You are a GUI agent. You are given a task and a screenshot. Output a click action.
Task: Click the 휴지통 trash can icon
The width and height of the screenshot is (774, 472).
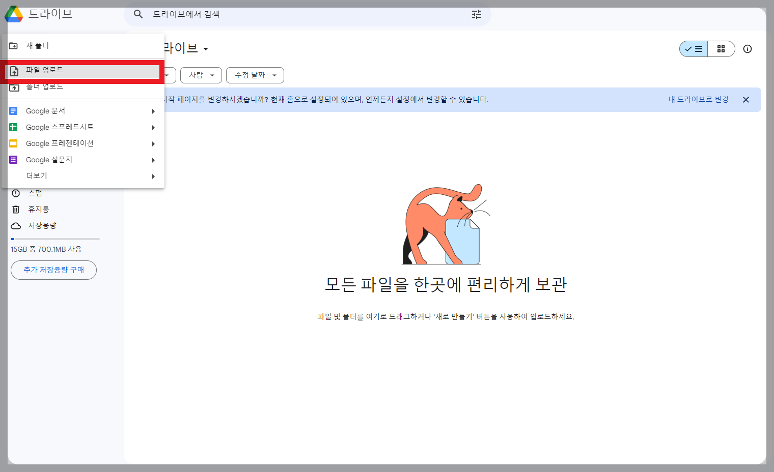pos(16,210)
